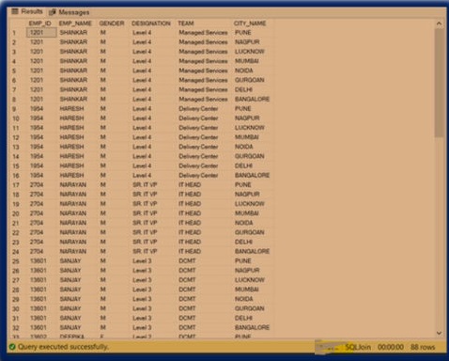449x361 pixels.
Task: Select the BANGALORE cell in row 8
Action: pos(252,99)
